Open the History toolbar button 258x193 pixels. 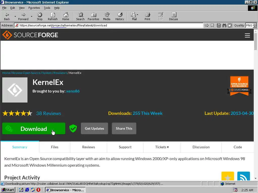pyautogui.click(x=120, y=16)
